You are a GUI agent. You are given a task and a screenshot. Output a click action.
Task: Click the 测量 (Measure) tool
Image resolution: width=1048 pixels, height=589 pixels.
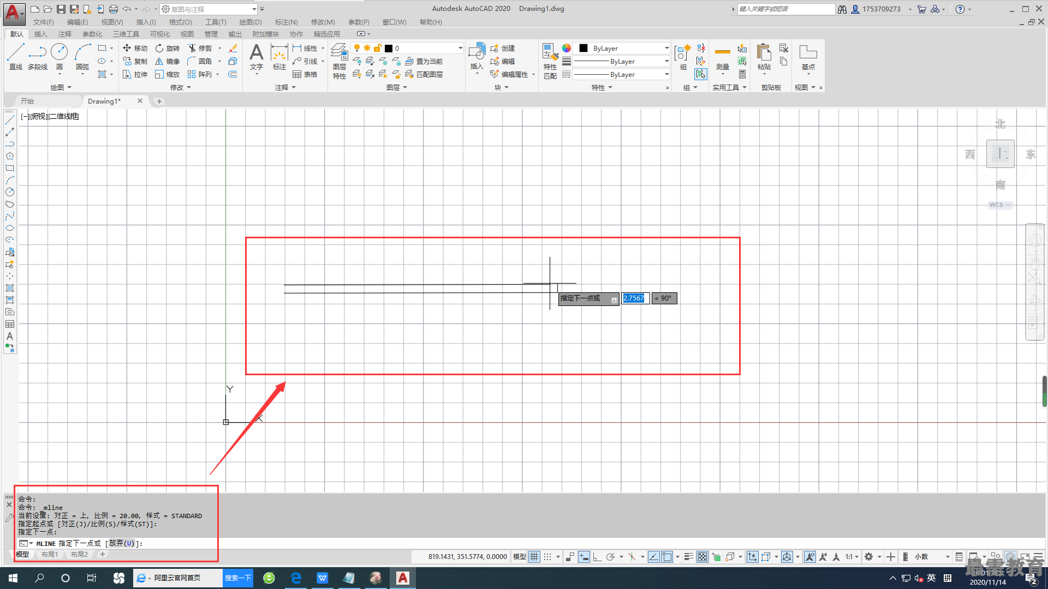[723, 57]
